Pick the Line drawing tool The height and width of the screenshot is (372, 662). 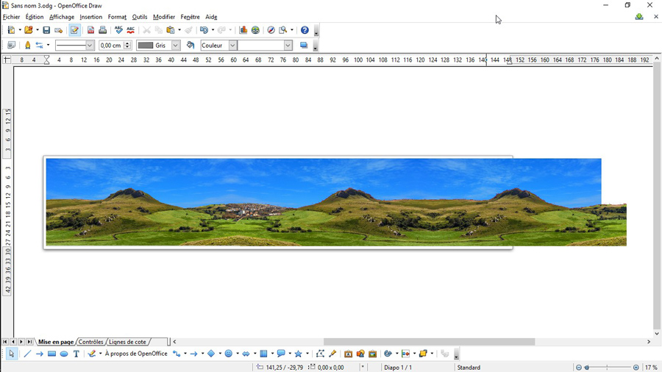coord(27,354)
